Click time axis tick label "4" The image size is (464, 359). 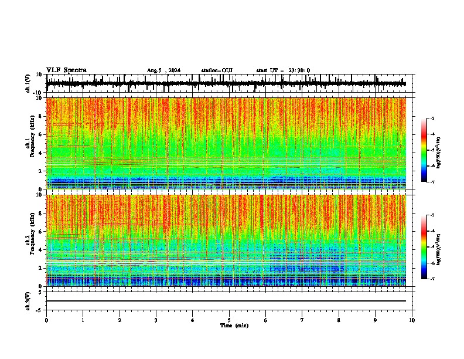coord(193,320)
